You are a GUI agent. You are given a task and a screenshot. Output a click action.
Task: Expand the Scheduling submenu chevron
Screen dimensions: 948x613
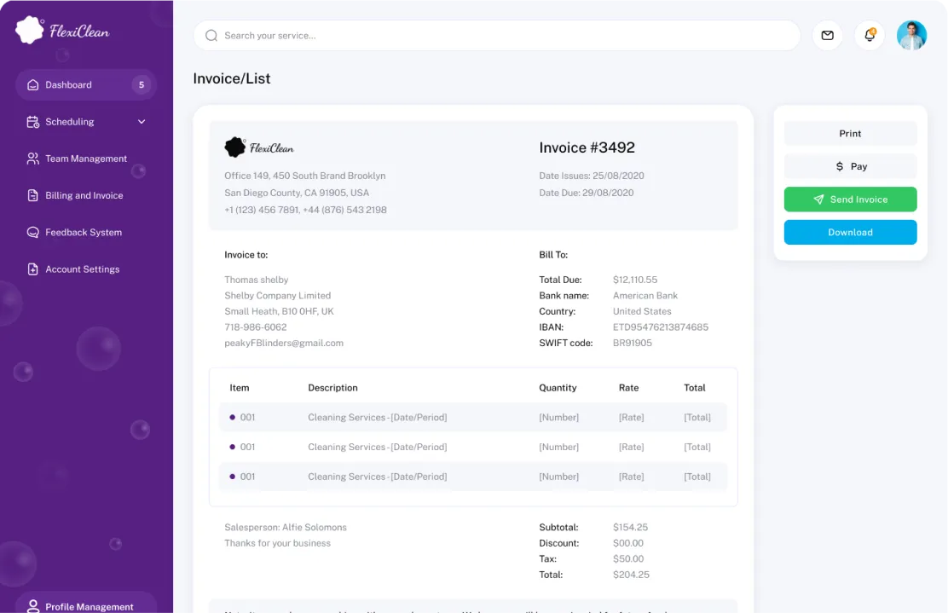pyautogui.click(x=142, y=121)
